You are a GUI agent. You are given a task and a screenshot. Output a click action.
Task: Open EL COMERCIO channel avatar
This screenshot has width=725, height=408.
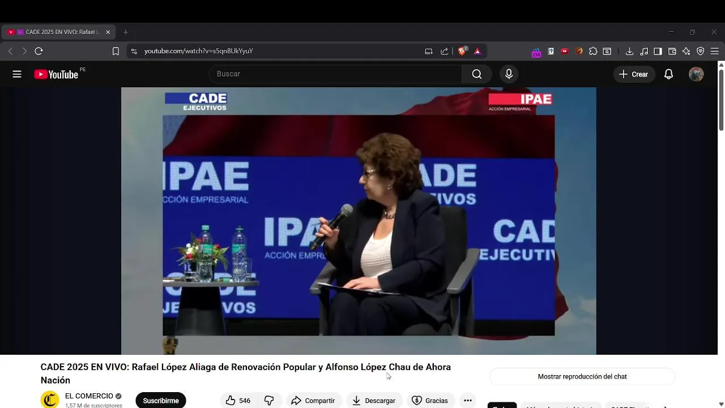point(50,400)
